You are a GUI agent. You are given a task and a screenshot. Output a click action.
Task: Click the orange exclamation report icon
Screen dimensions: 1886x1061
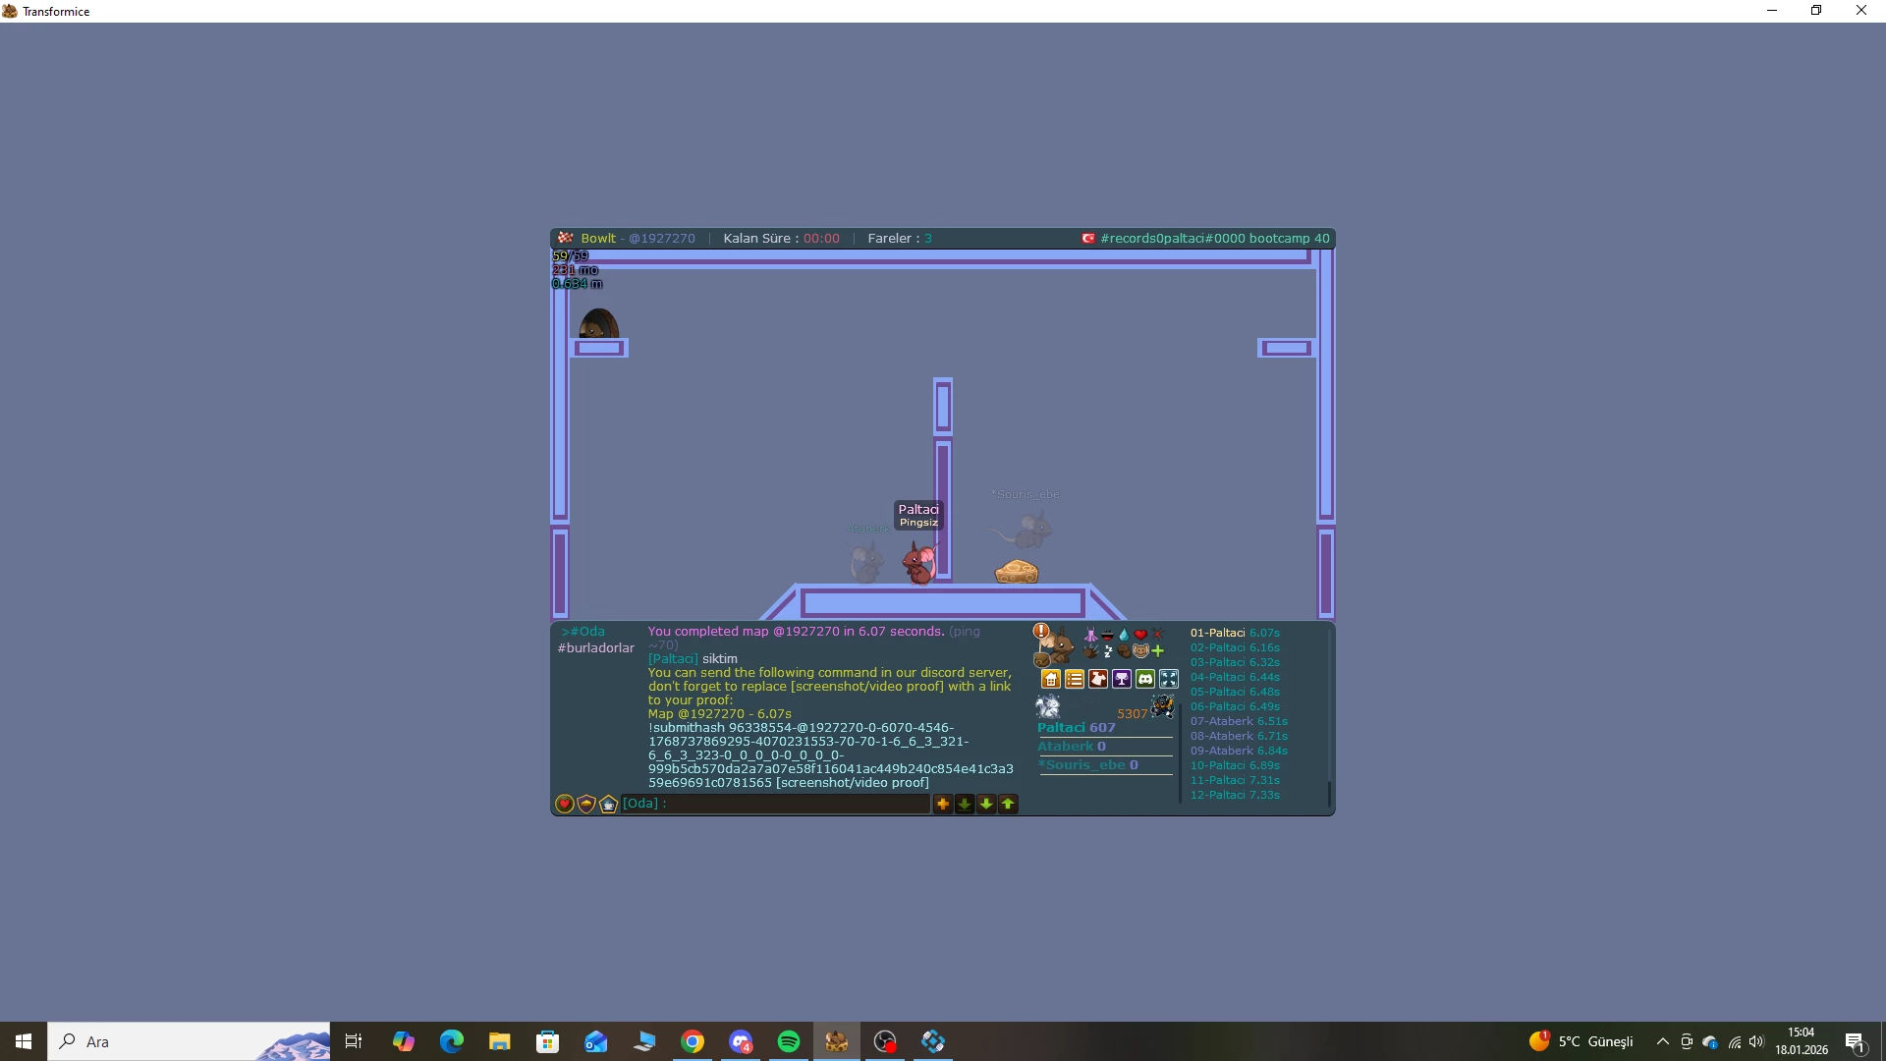[1040, 631]
